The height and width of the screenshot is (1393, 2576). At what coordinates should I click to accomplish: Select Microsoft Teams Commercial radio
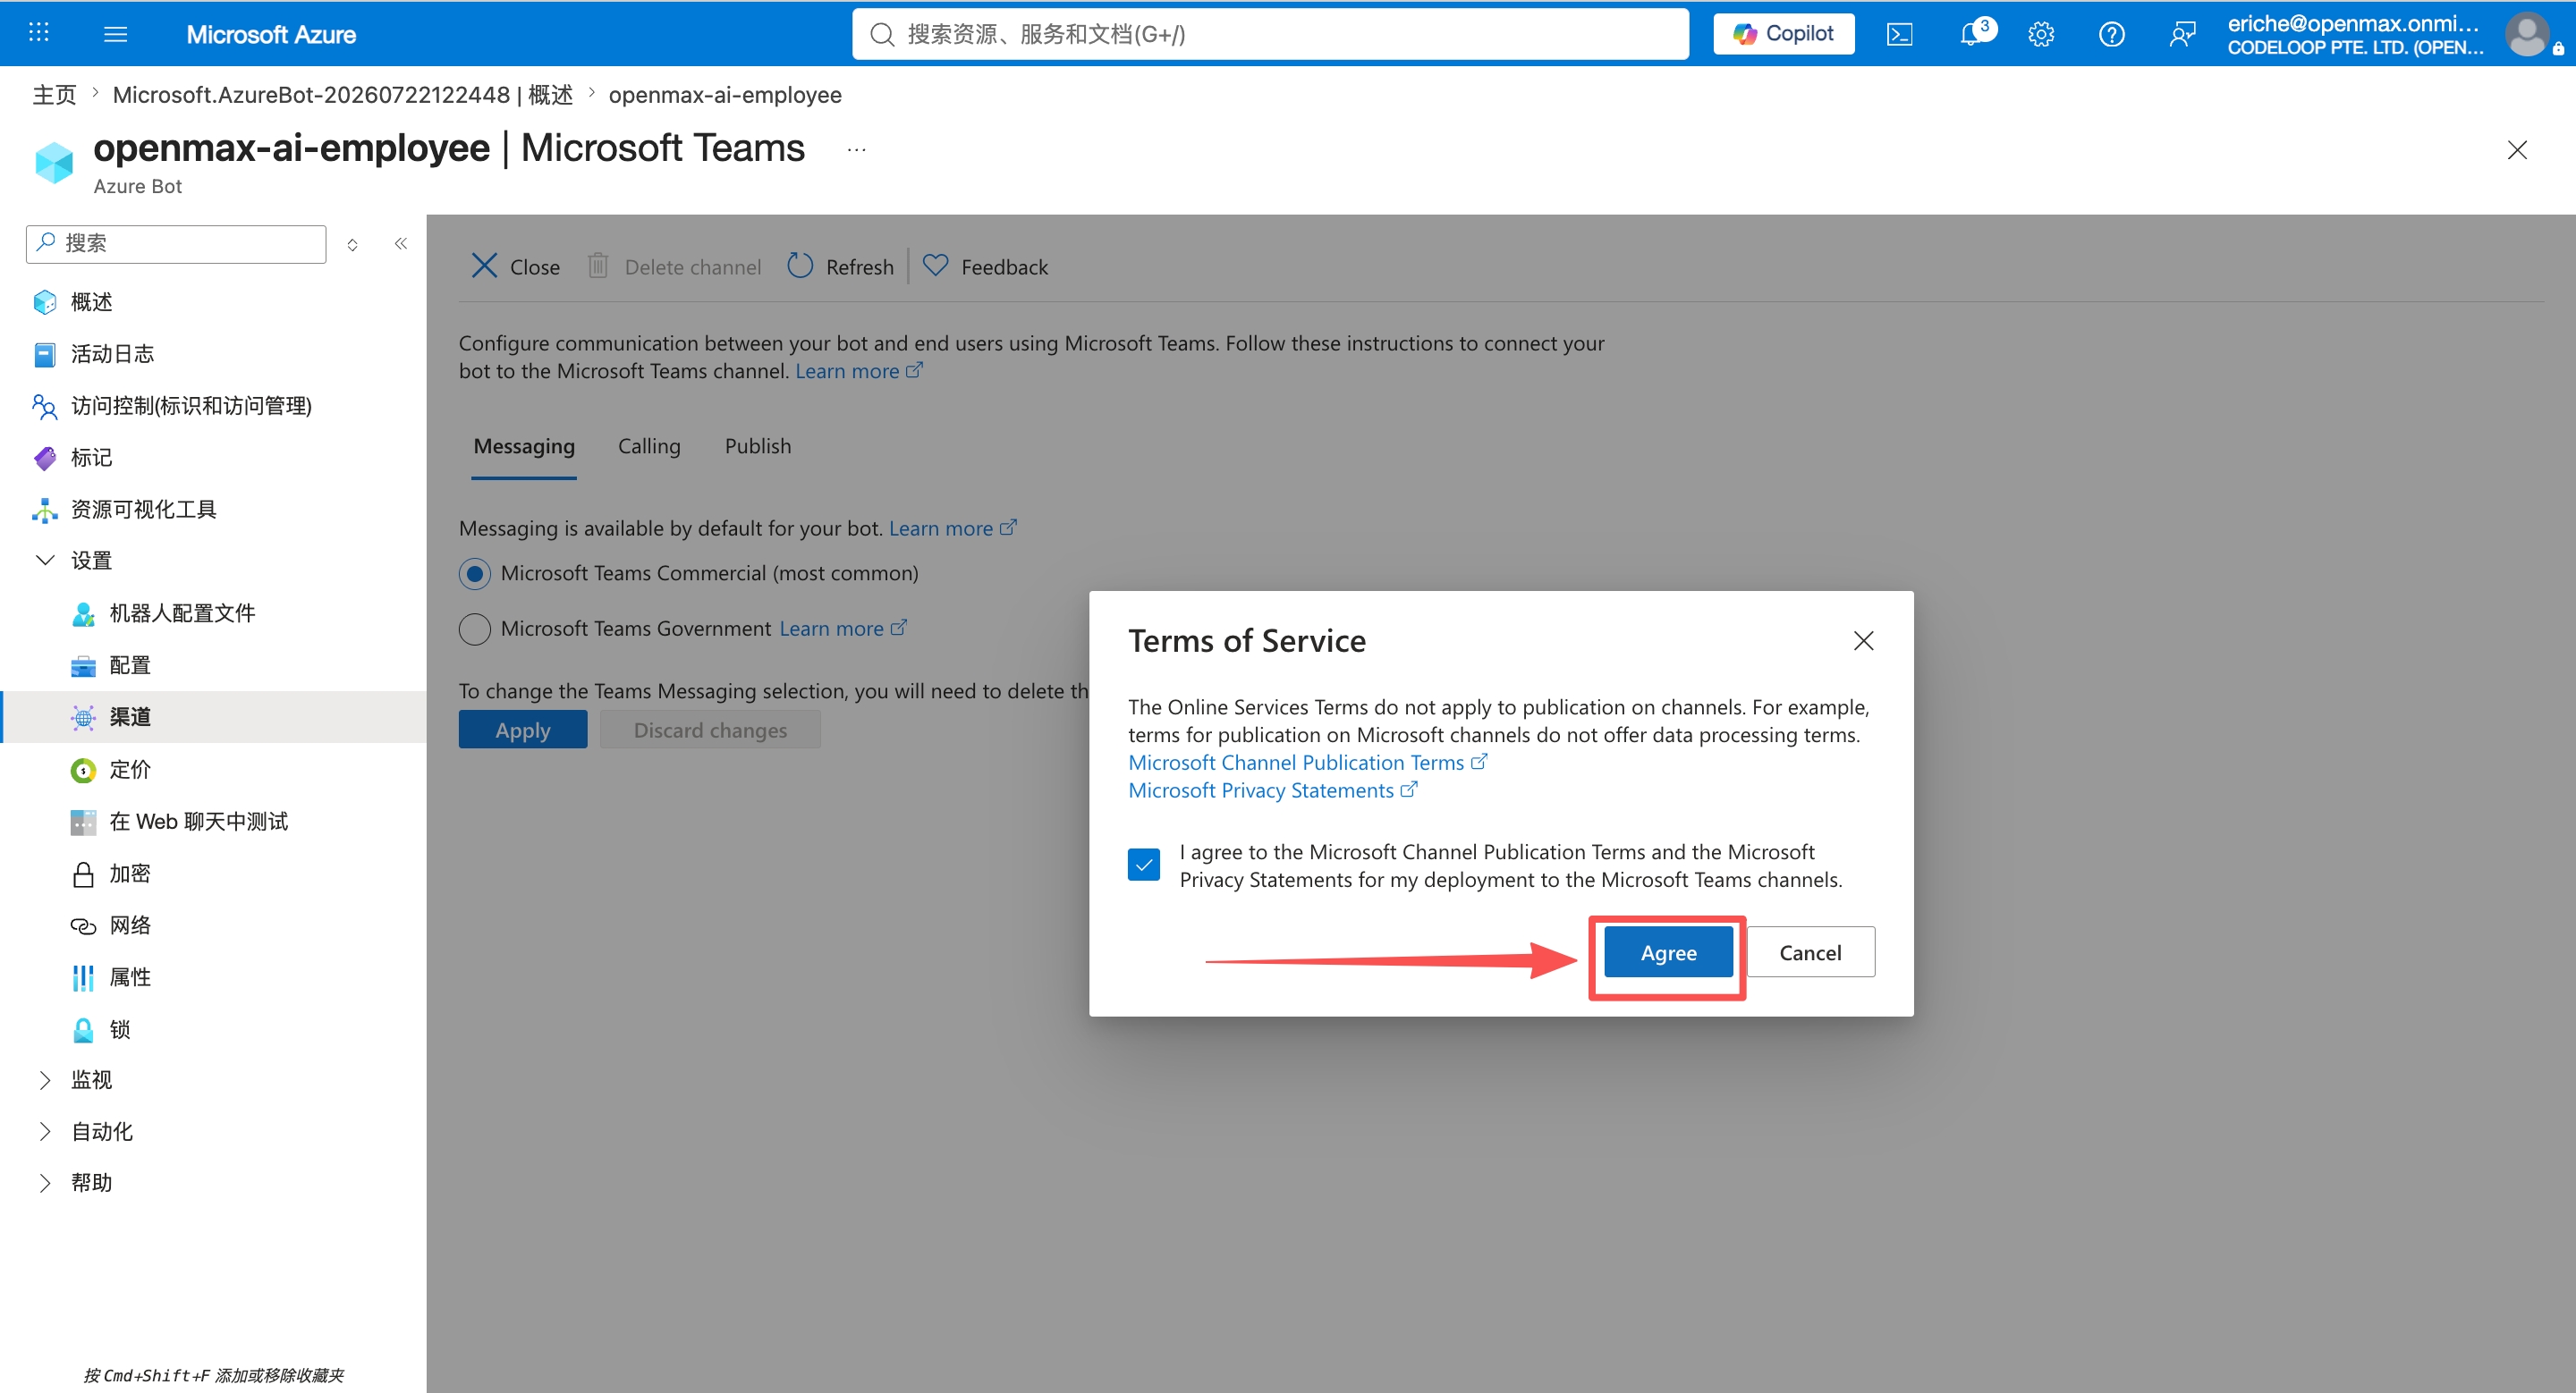coord(475,574)
